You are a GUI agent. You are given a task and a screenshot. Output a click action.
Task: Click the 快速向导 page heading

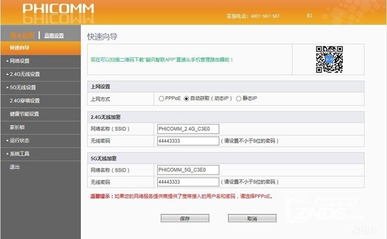tap(102, 37)
